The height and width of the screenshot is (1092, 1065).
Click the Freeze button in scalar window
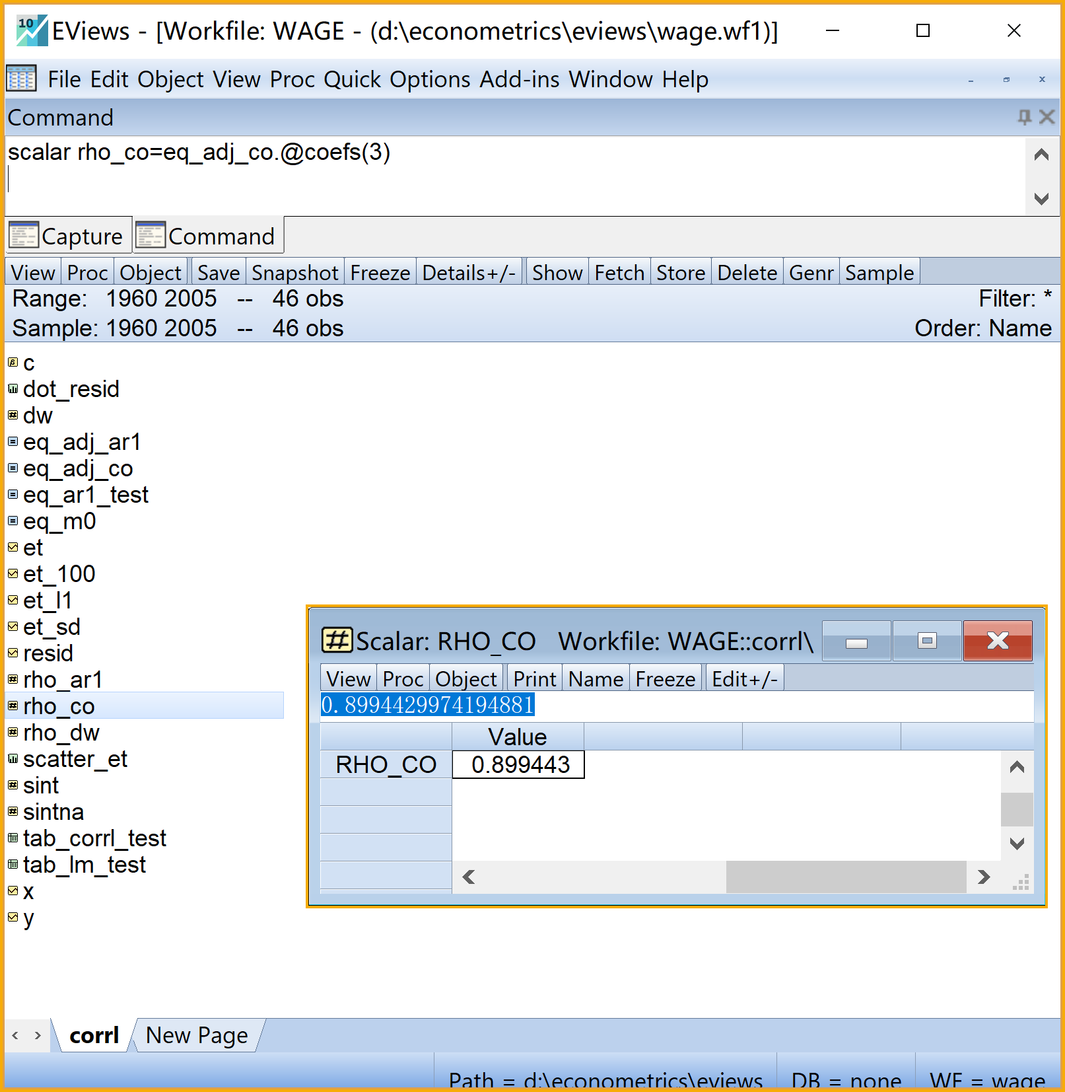(x=665, y=679)
